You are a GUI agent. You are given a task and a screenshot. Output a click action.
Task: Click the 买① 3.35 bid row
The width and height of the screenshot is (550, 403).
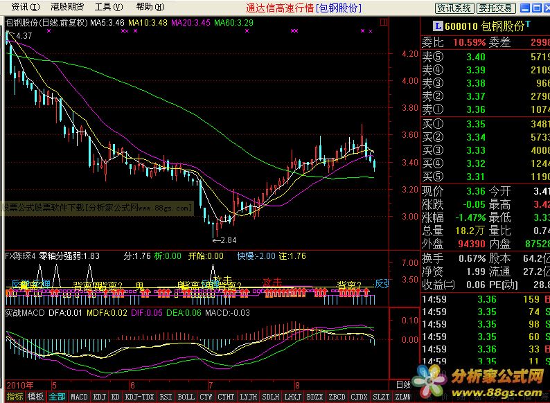(x=486, y=124)
